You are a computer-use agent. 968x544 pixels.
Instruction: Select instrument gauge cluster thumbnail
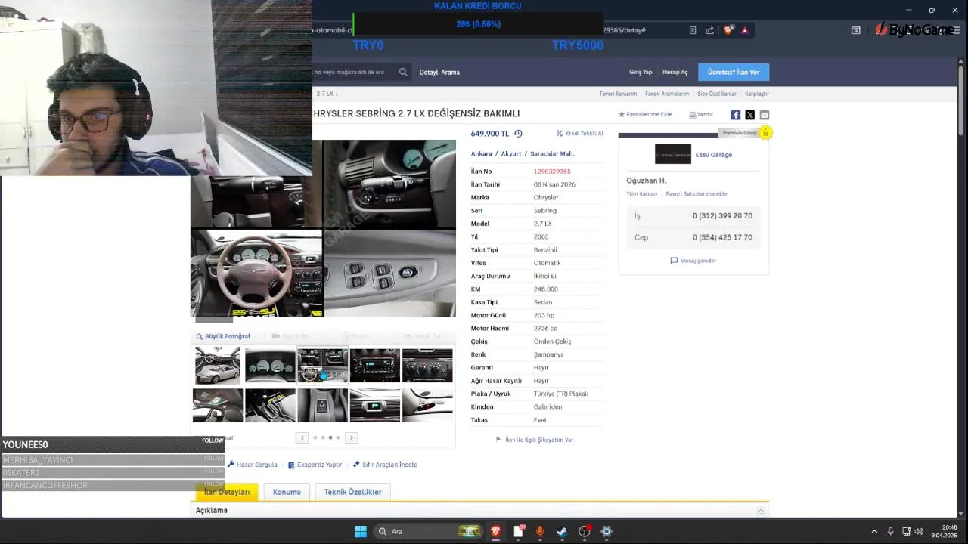(x=270, y=365)
